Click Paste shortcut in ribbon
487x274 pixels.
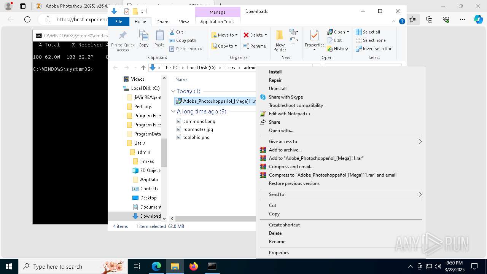[x=186, y=49]
